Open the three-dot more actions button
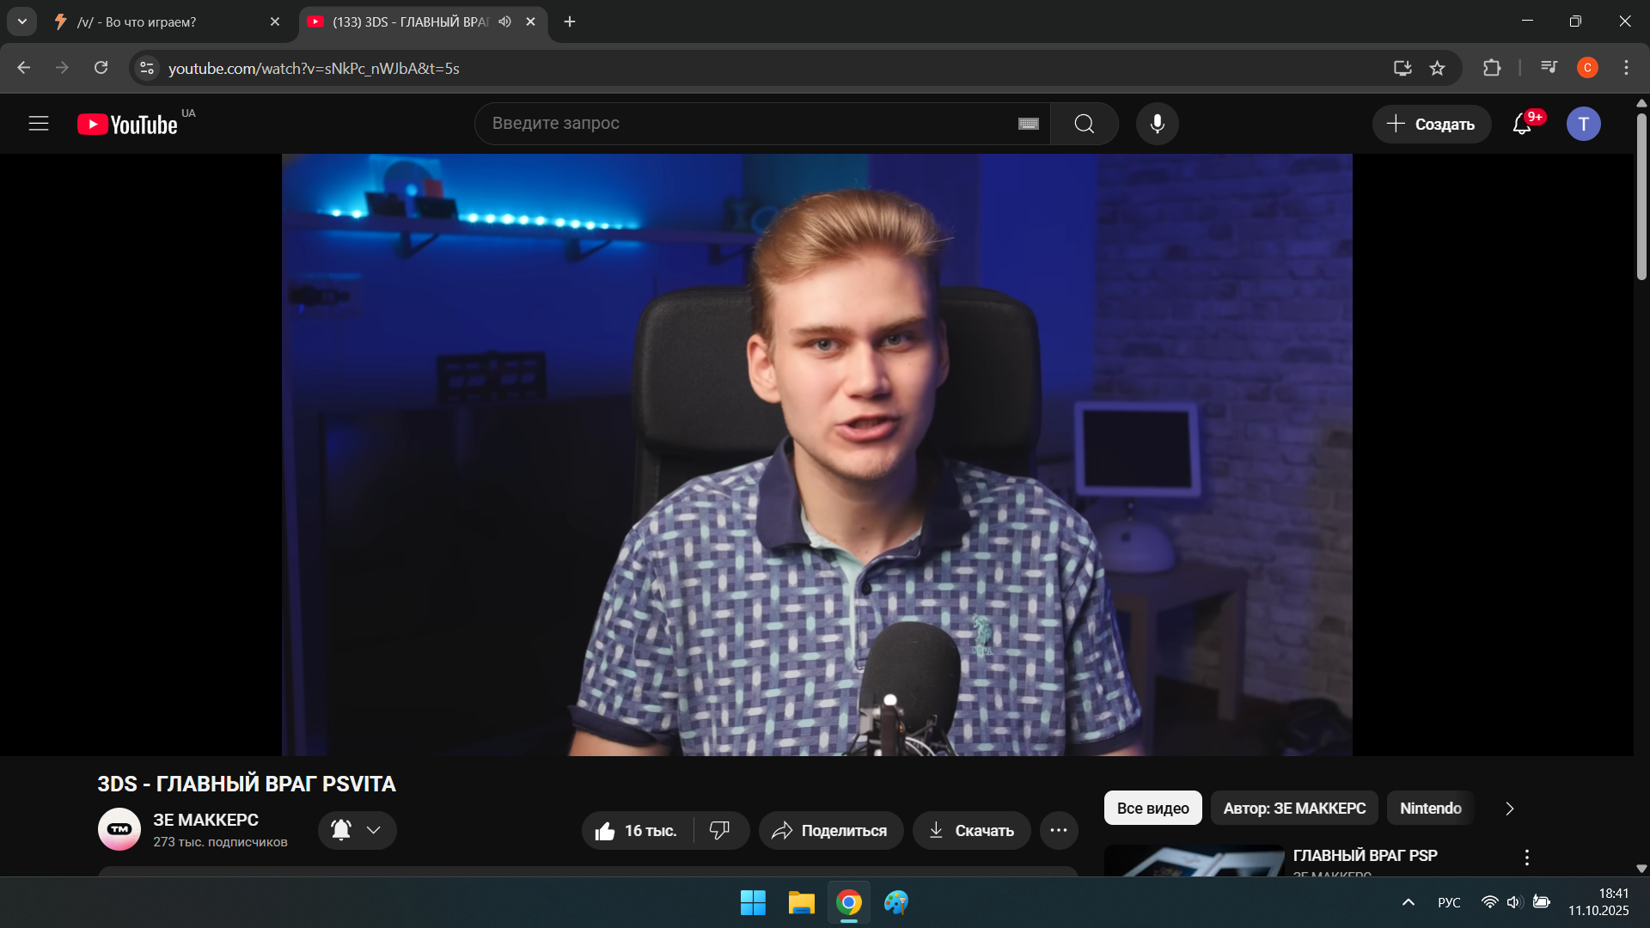The image size is (1650, 928). coord(1058,830)
